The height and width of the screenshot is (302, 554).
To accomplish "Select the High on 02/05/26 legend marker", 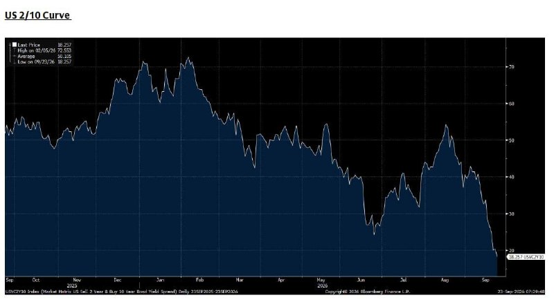I will coord(15,50).
